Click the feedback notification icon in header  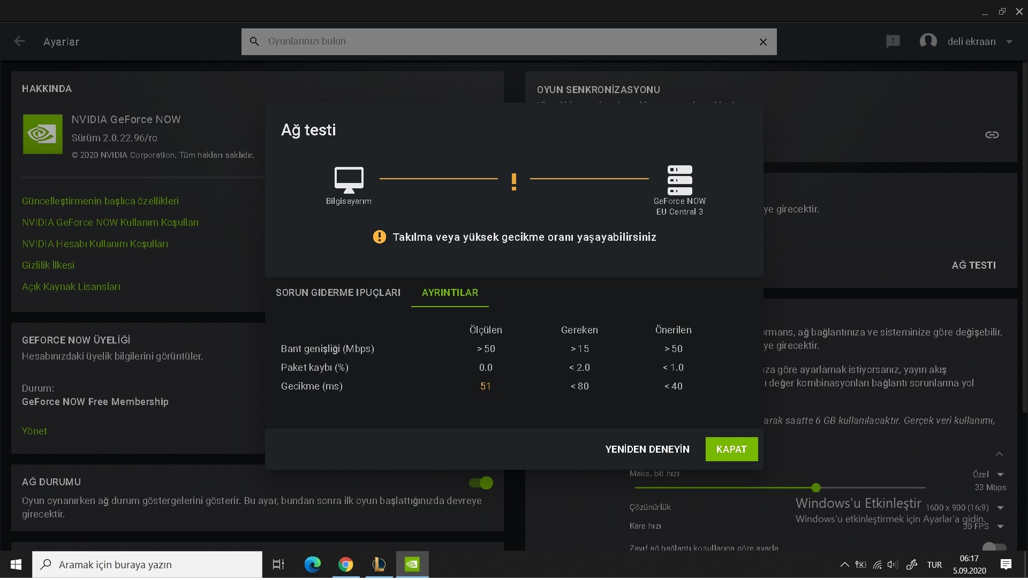893,41
